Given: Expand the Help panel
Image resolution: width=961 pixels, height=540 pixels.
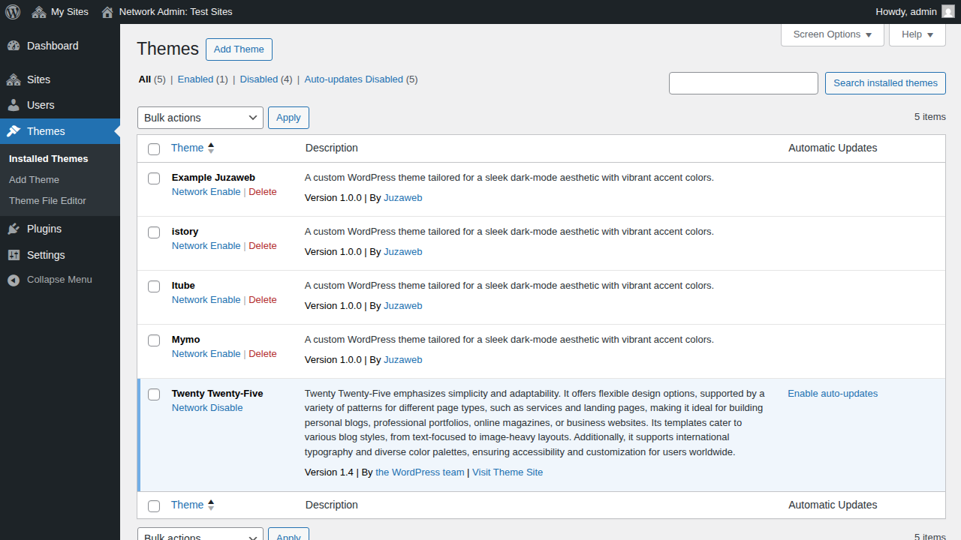Looking at the screenshot, I should 917,34.
